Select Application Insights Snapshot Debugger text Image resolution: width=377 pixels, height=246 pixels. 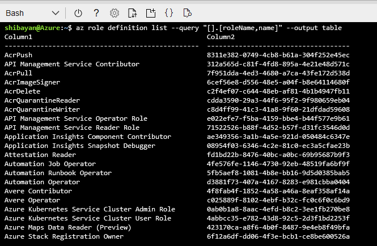[80, 146]
